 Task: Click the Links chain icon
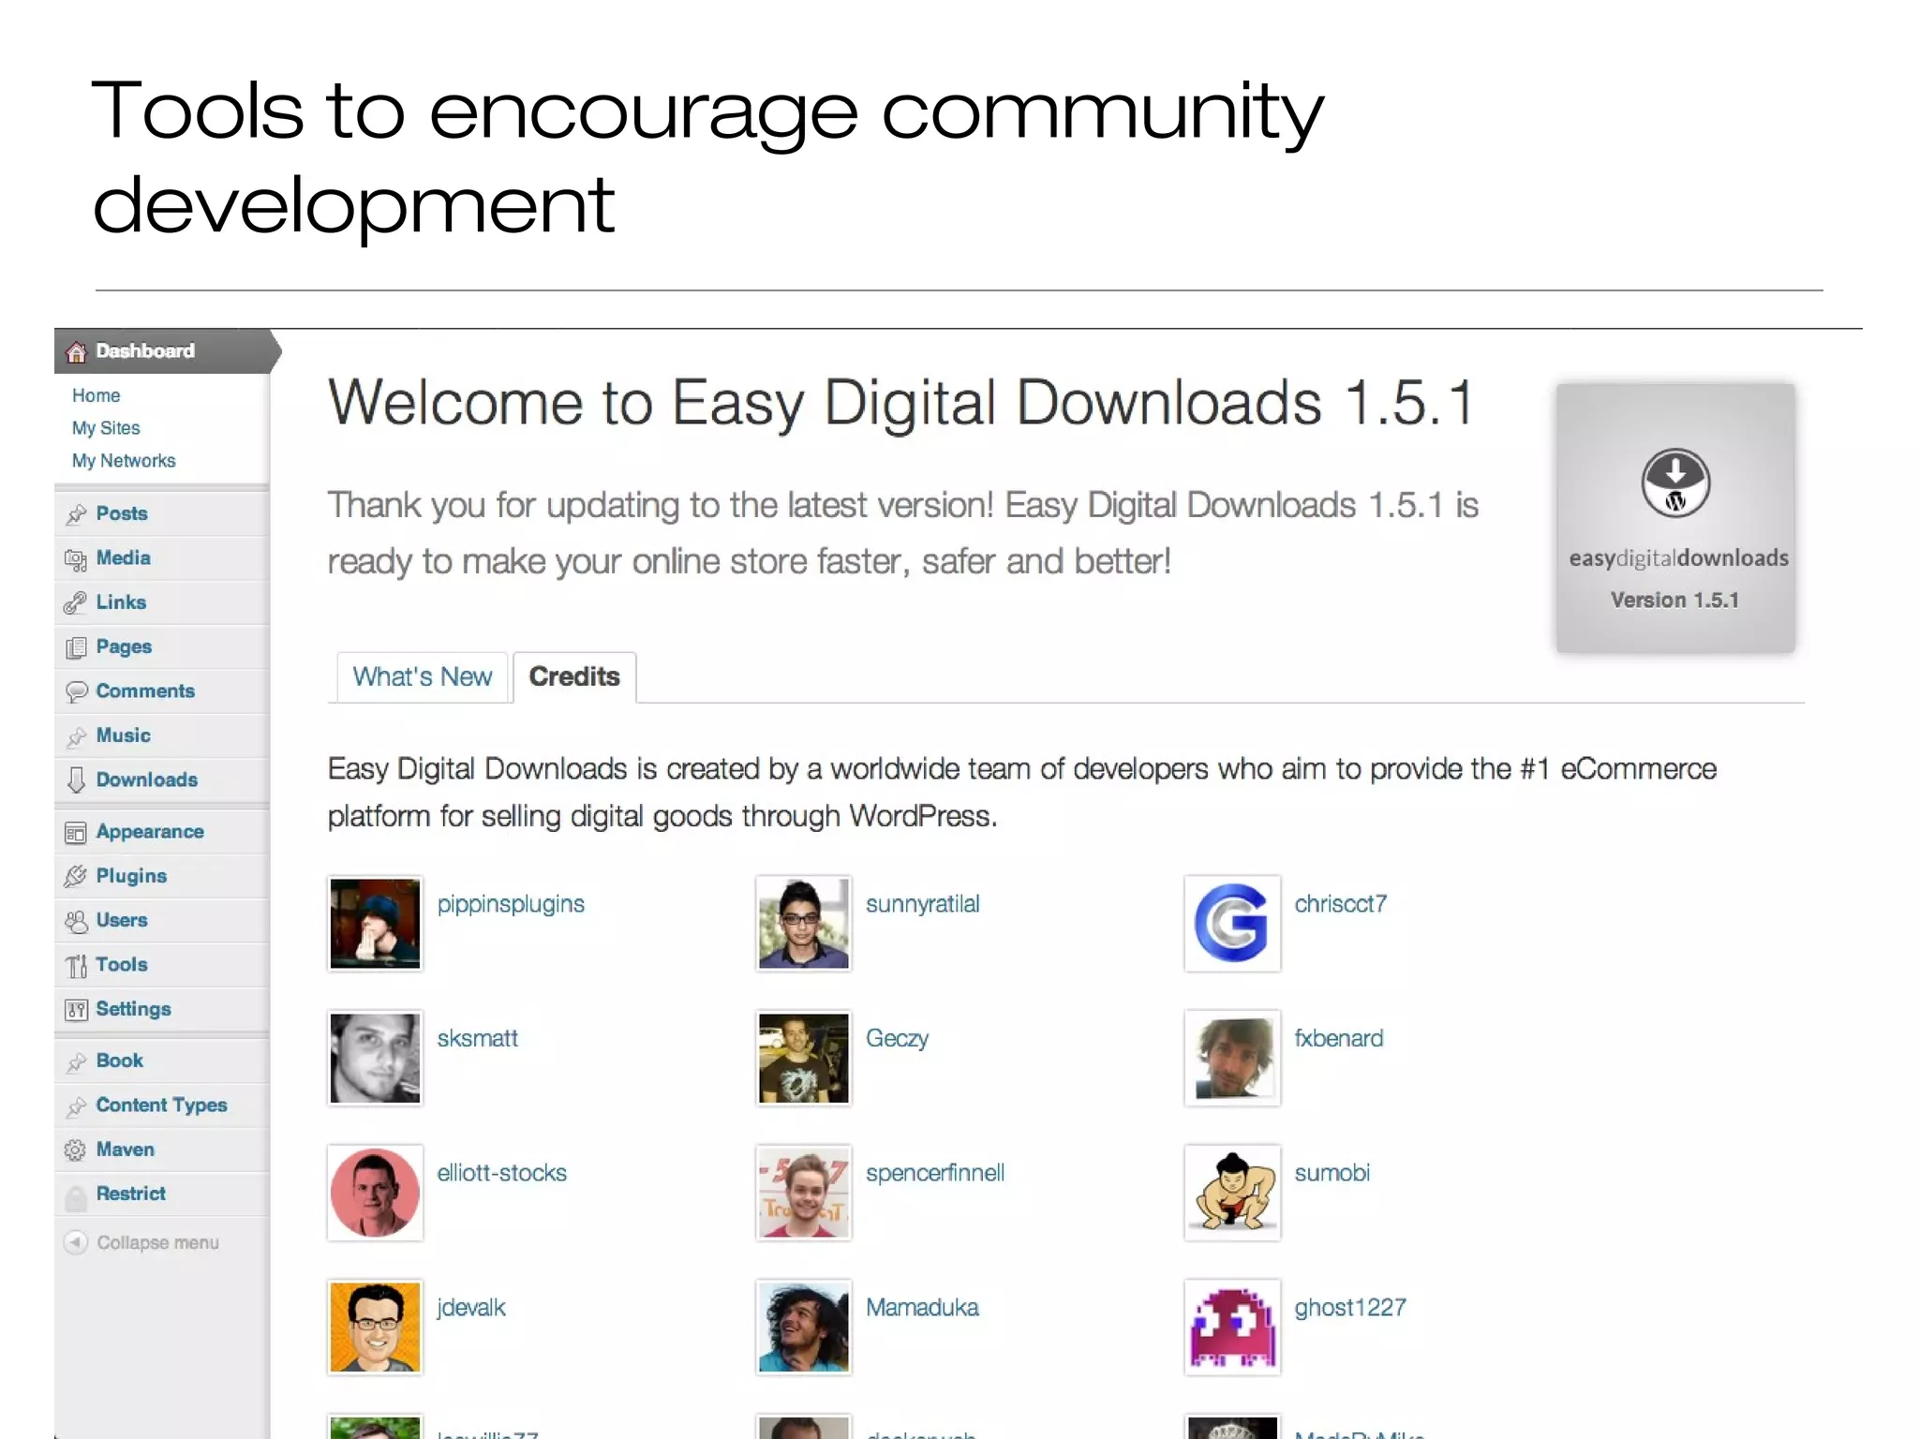[76, 603]
